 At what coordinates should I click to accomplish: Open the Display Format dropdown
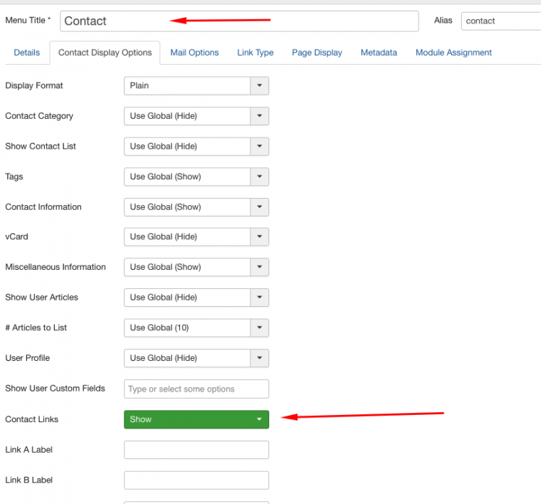point(196,85)
